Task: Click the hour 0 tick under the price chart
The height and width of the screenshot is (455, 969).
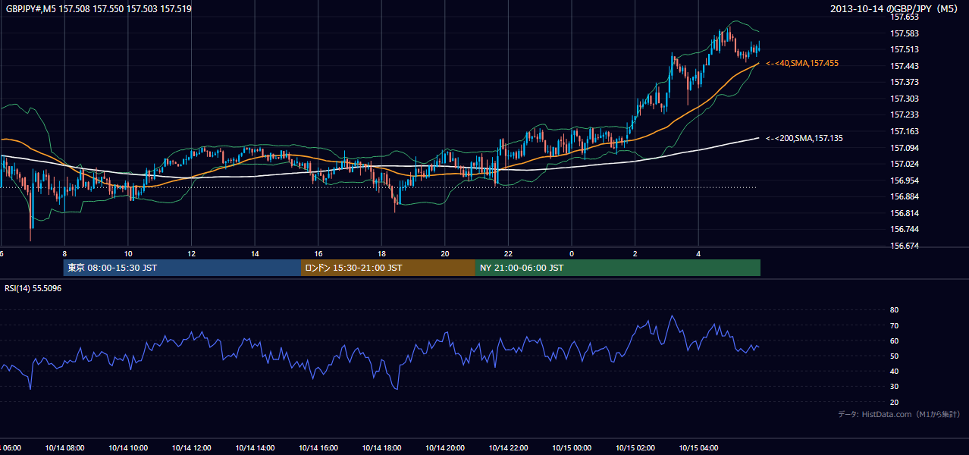Action: 572,253
